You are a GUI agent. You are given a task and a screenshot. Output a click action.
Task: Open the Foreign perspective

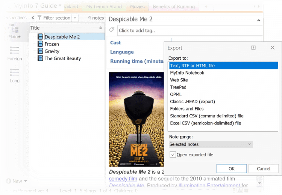pos(15,51)
